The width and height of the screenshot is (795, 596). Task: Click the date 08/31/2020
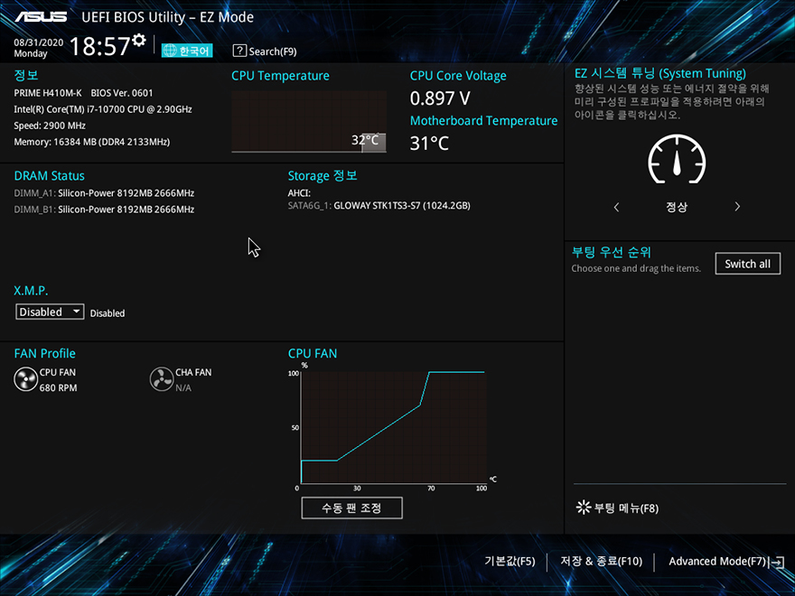tap(39, 42)
